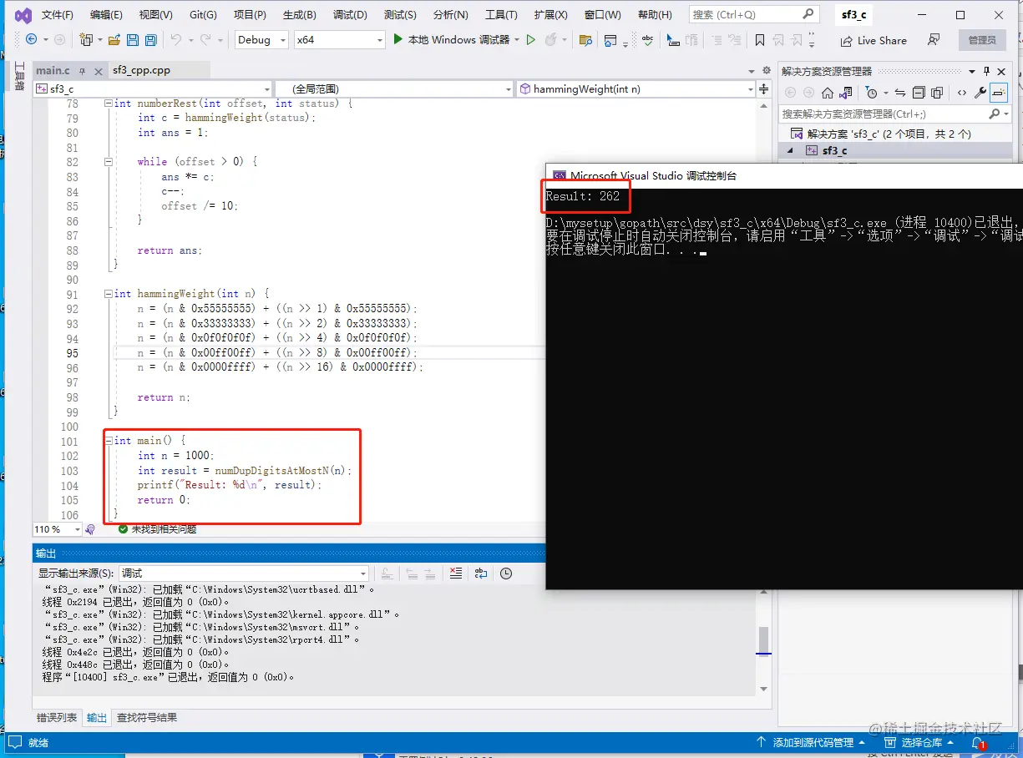This screenshot has width=1023, height=758.
Task: Click the Solution Explorer search field
Action: point(894,114)
